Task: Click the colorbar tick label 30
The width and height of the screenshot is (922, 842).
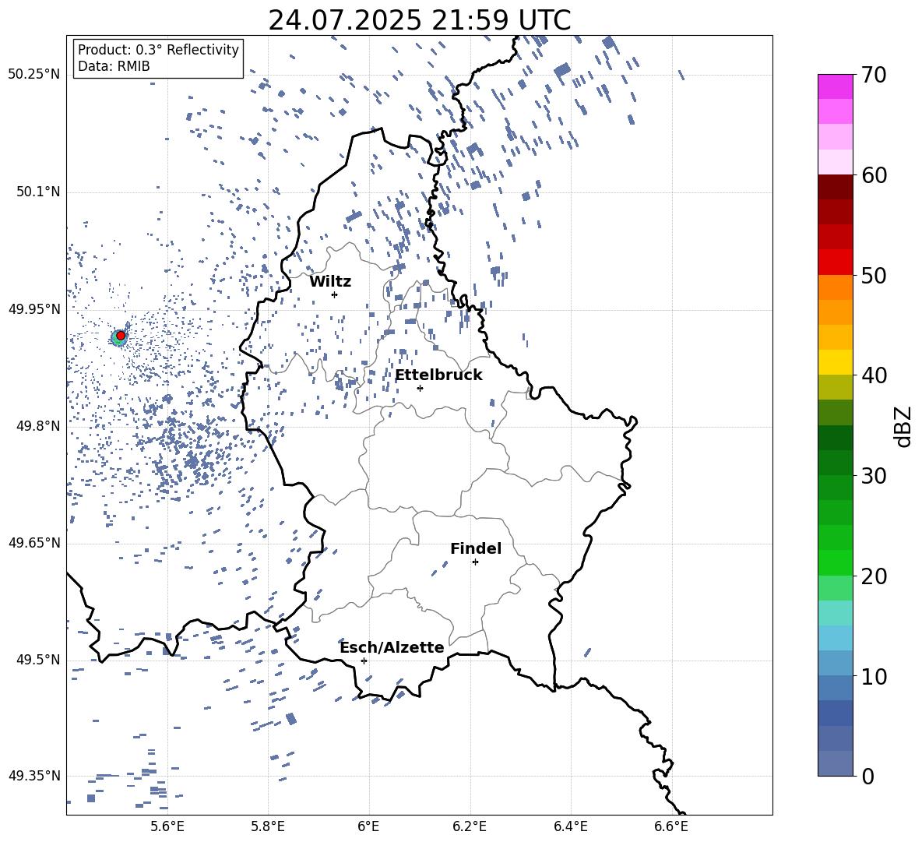Action: [874, 476]
